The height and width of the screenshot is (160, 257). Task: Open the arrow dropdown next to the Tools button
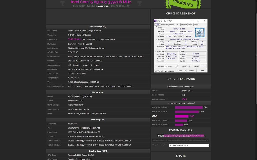185,71
